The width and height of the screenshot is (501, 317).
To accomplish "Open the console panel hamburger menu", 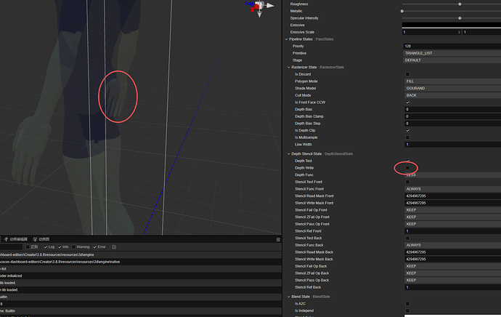I will tap(278, 239).
